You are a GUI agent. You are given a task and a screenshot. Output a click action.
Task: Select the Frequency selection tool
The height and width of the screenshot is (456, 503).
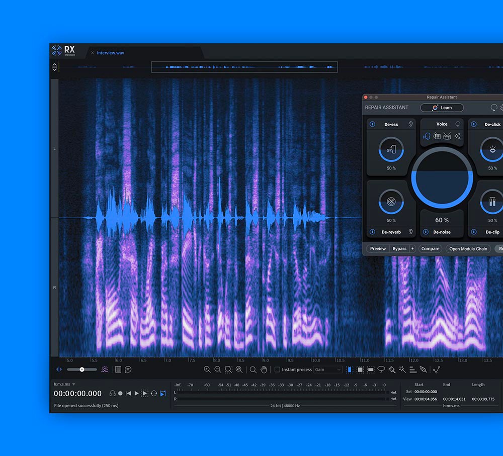coord(371,370)
